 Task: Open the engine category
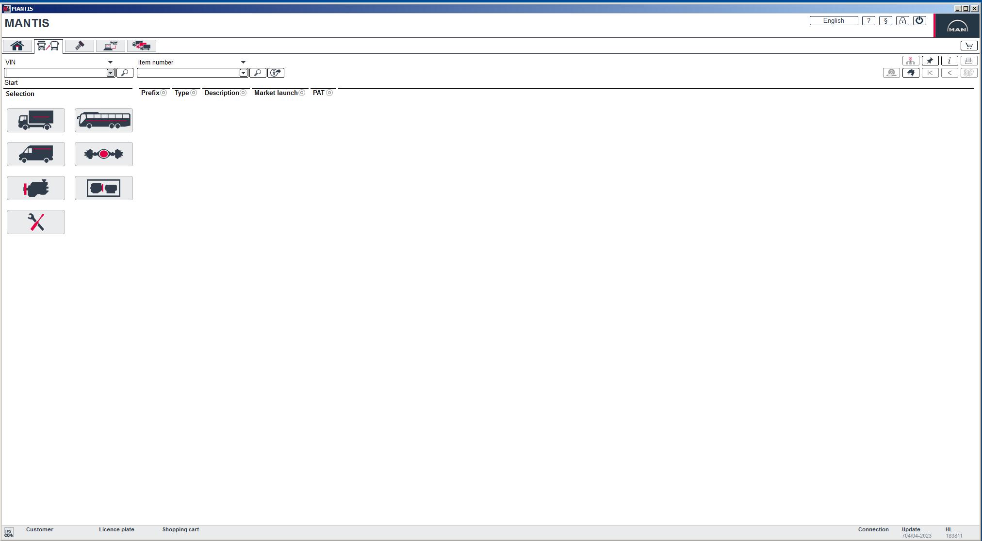click(x=35, y=188)
